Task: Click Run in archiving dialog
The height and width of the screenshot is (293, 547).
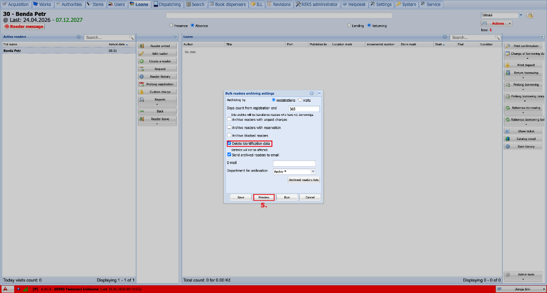Action: [x=287, y=197]
